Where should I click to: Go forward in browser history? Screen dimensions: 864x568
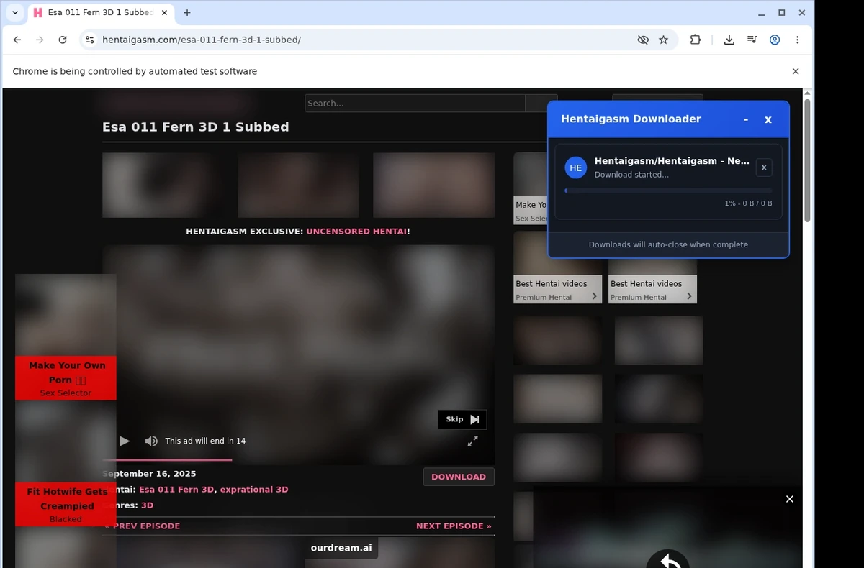40,40
